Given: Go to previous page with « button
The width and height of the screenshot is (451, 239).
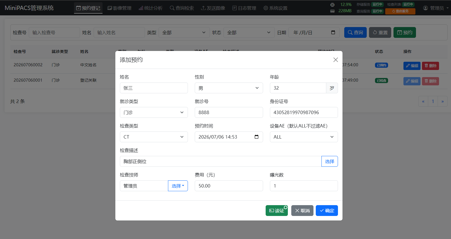Looking at the screenshot, I should [x=423, y=101].
